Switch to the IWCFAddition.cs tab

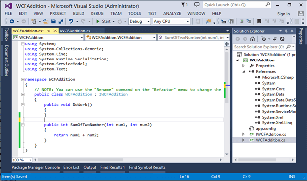click(x=75, y=31)
